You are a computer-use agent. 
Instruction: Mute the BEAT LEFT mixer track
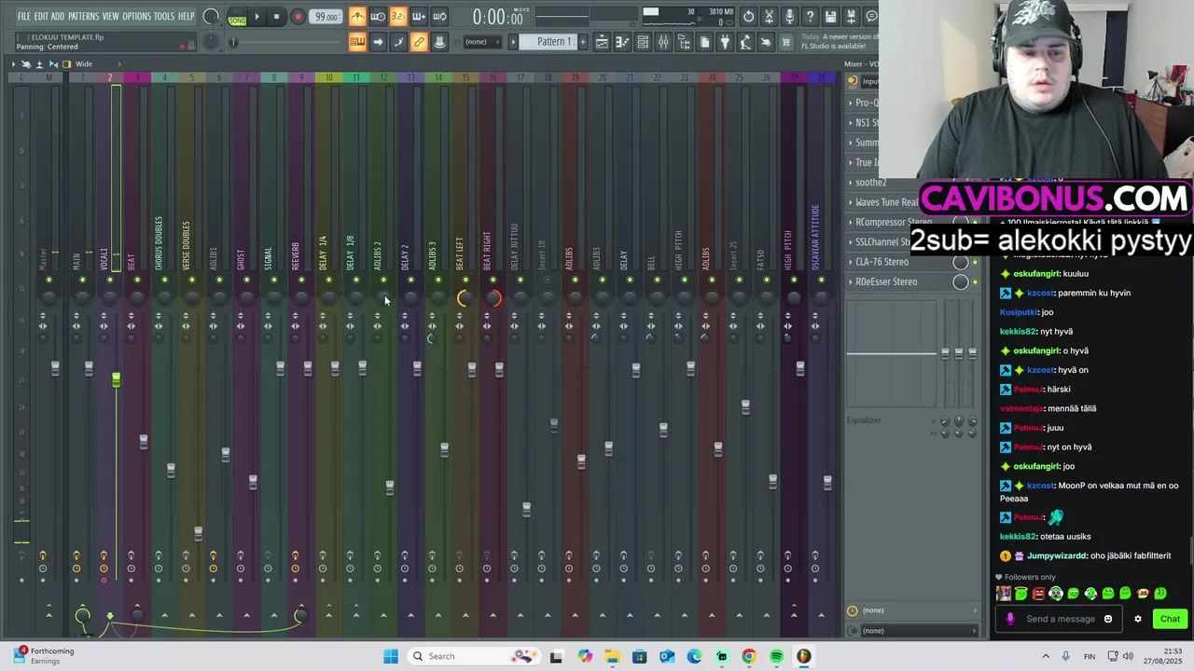click(465, 280)
